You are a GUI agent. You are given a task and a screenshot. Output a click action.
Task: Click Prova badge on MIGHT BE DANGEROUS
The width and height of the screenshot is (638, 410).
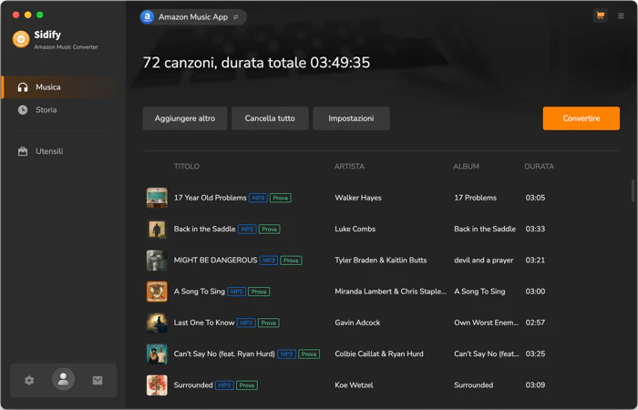click(291, 261)
